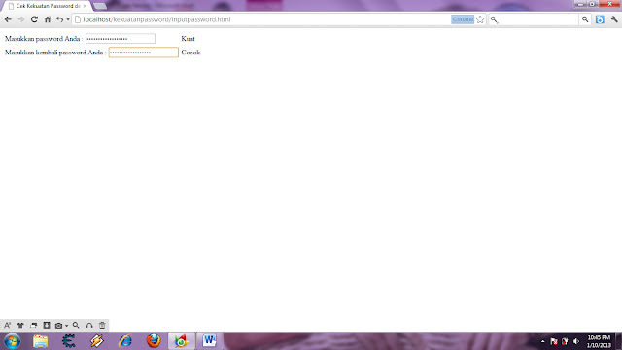Expand the camera icon dropdown arrow
This screenshot has height=350, width=622.
[x=66, y=326]
